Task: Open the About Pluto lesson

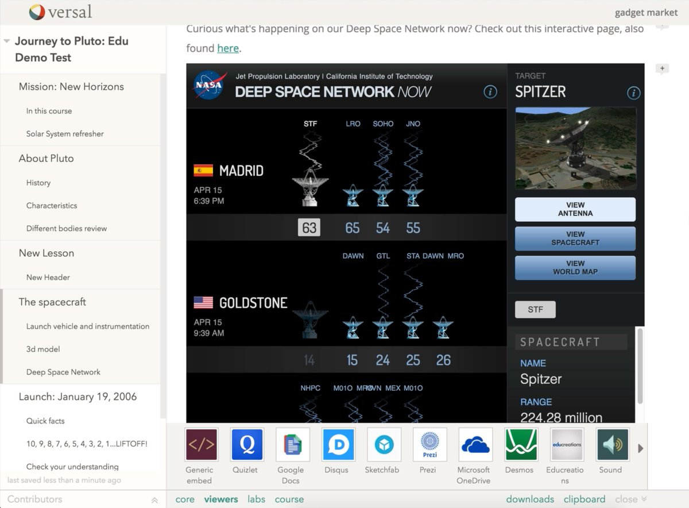Action: pos(46,159)
